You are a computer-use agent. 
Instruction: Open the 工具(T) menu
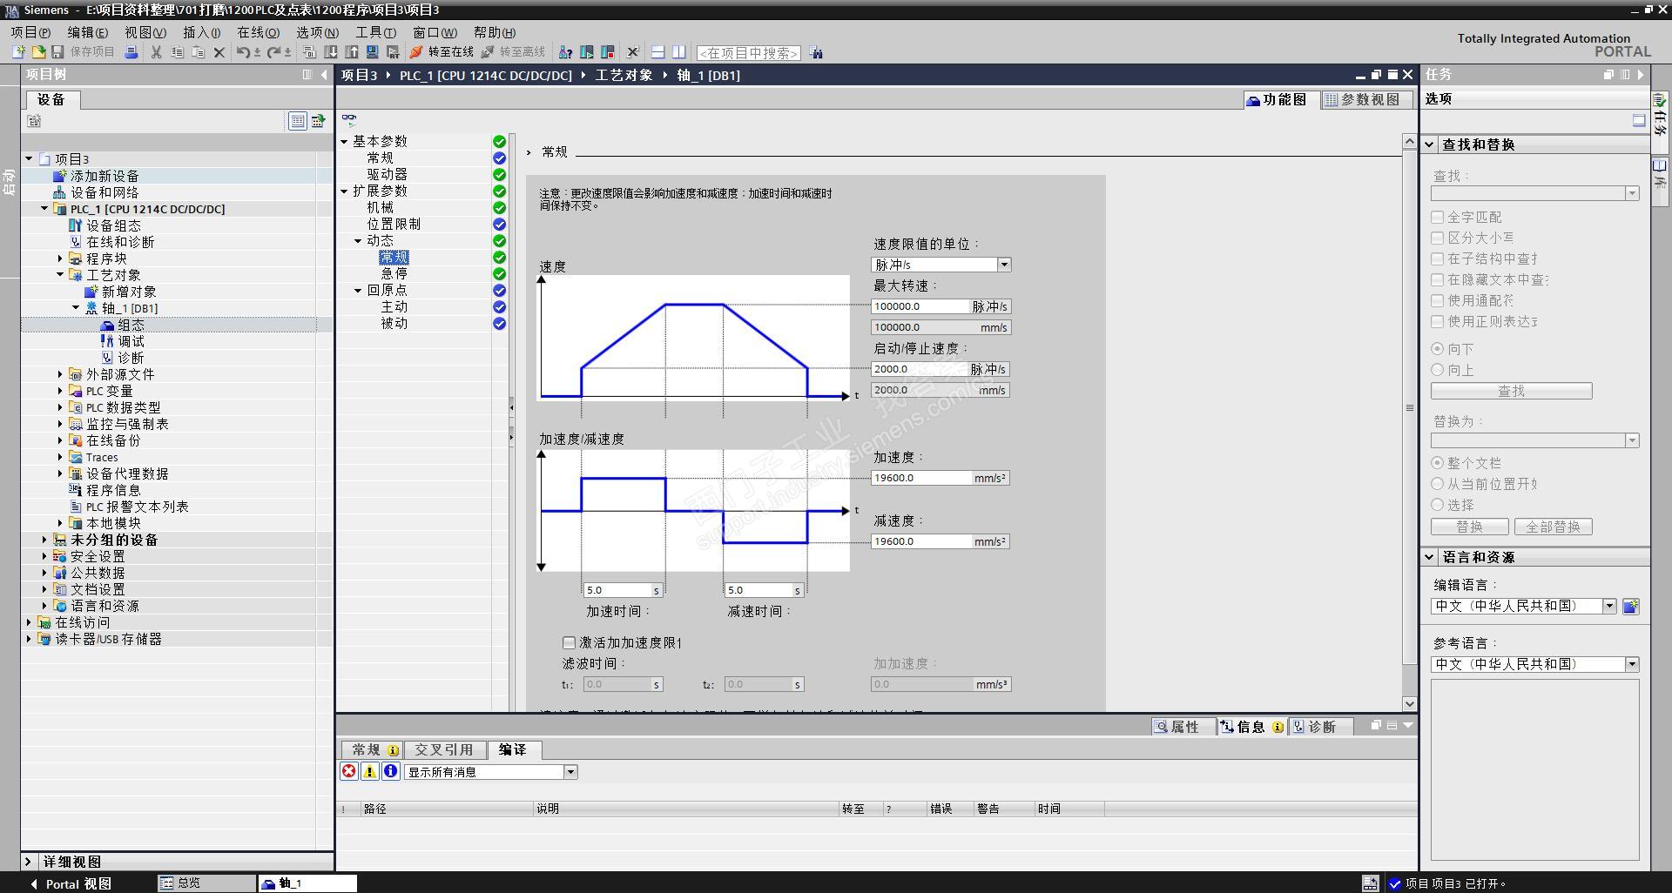coord(375,32)
